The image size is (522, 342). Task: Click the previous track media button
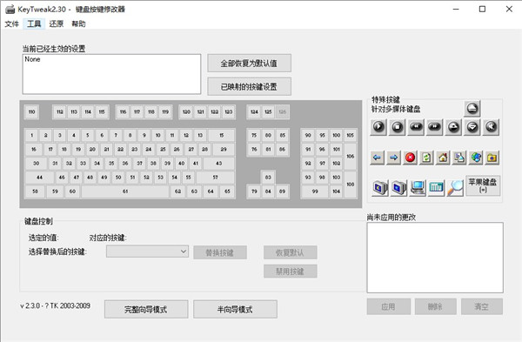click(x=416, y=127)
